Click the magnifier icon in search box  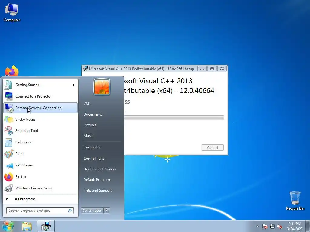[70, 211]
